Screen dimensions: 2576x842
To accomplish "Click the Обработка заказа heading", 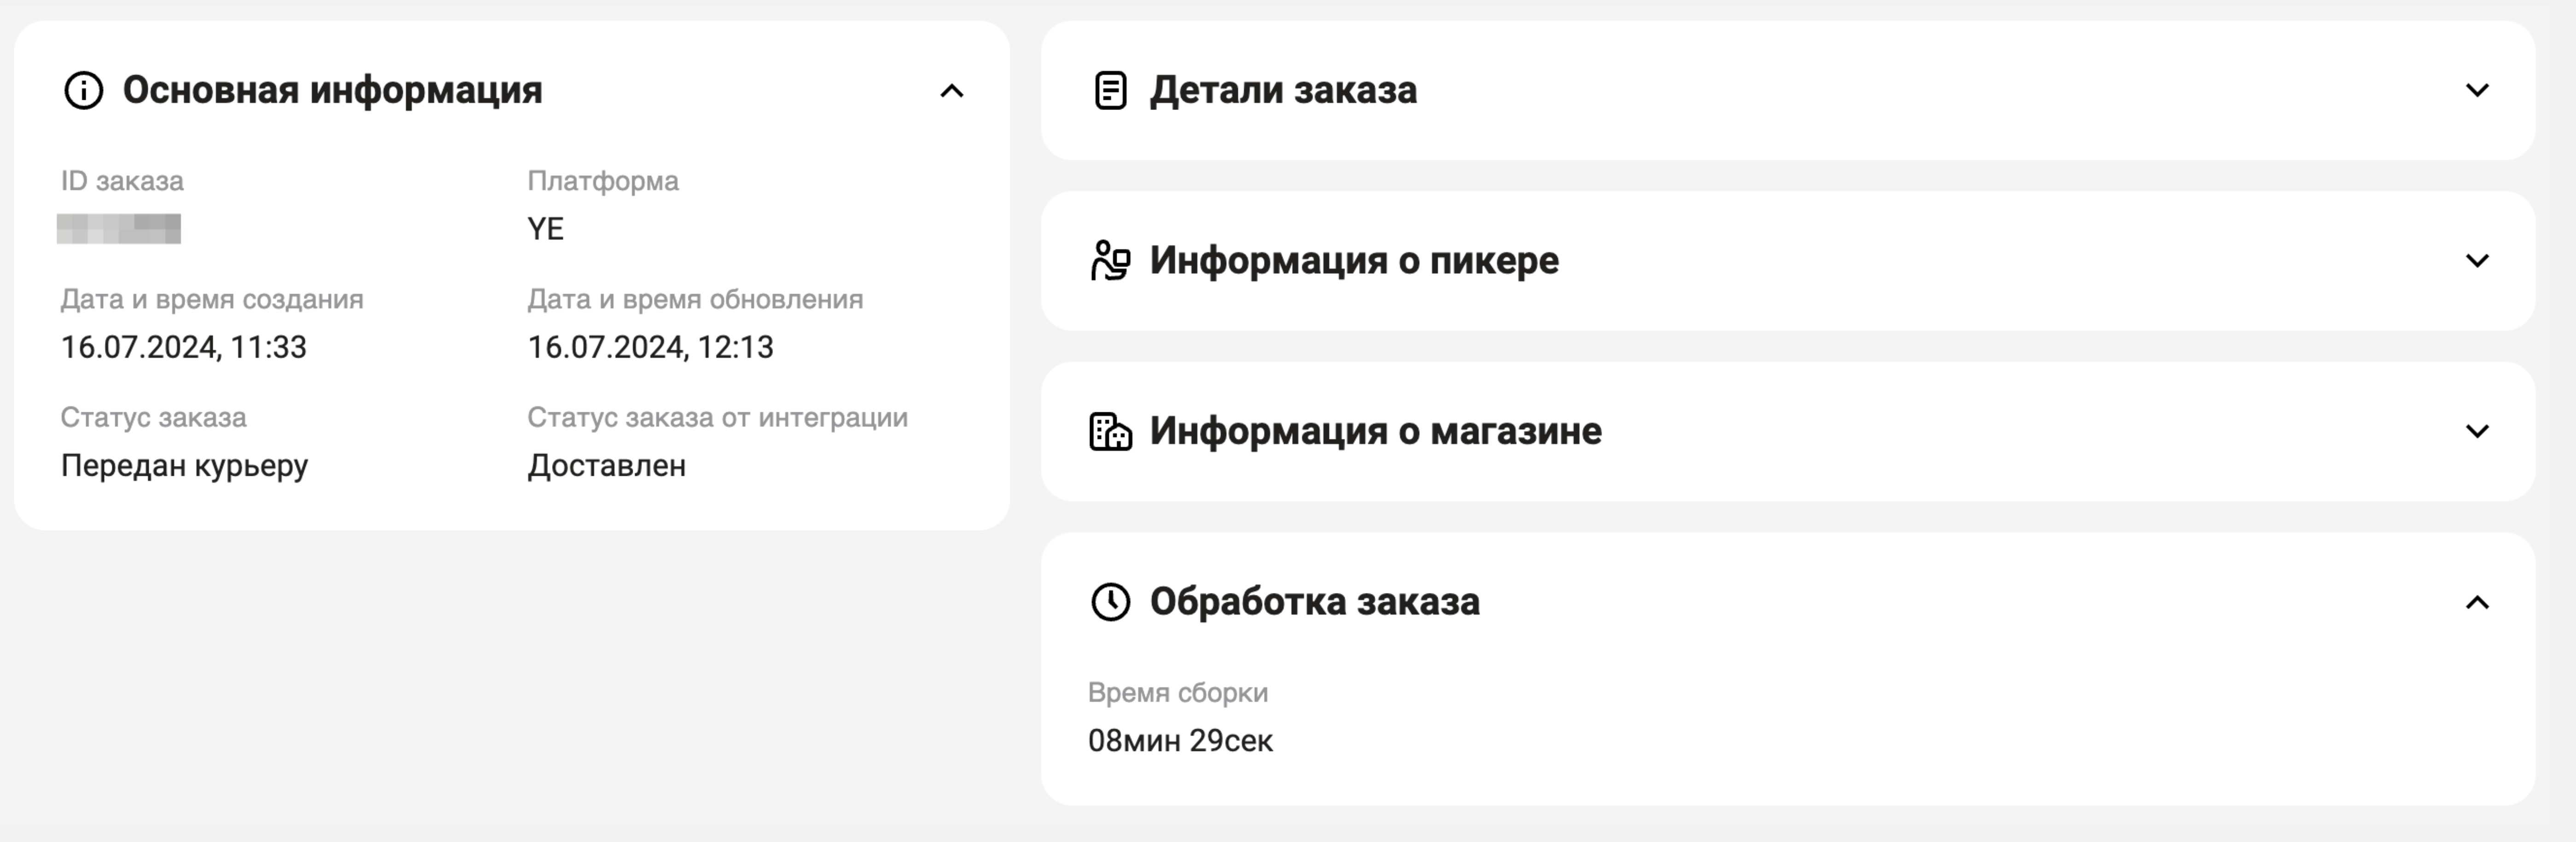I will click(1314, 602).
